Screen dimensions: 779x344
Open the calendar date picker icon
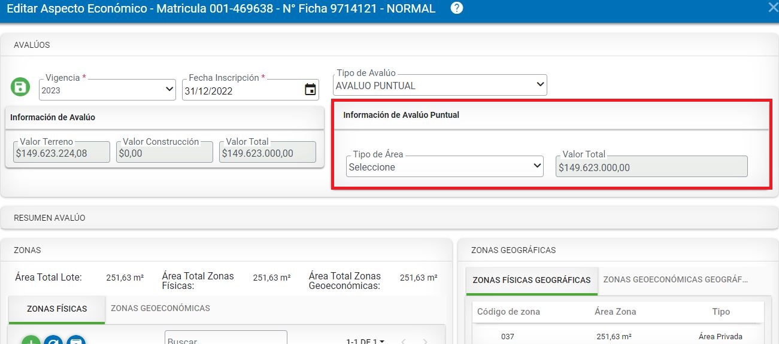(x=310, y=90)
